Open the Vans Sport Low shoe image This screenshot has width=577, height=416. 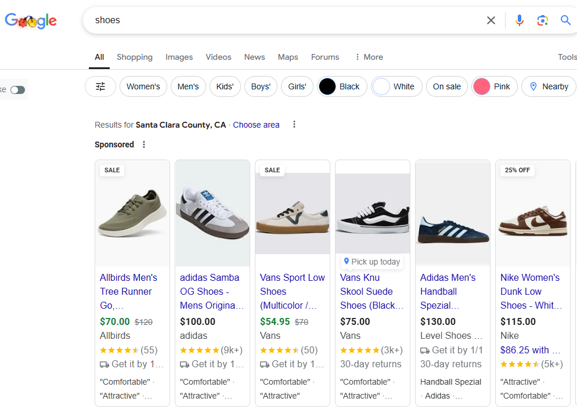pos(293,214)
